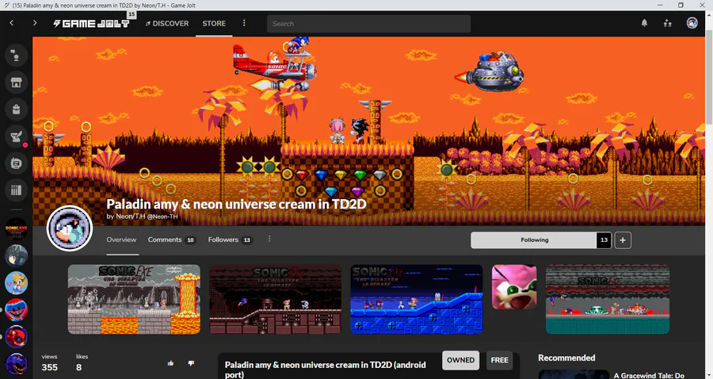Open the store icon in sidebar
Screen dimensions: 713x379
pos(16,82)
